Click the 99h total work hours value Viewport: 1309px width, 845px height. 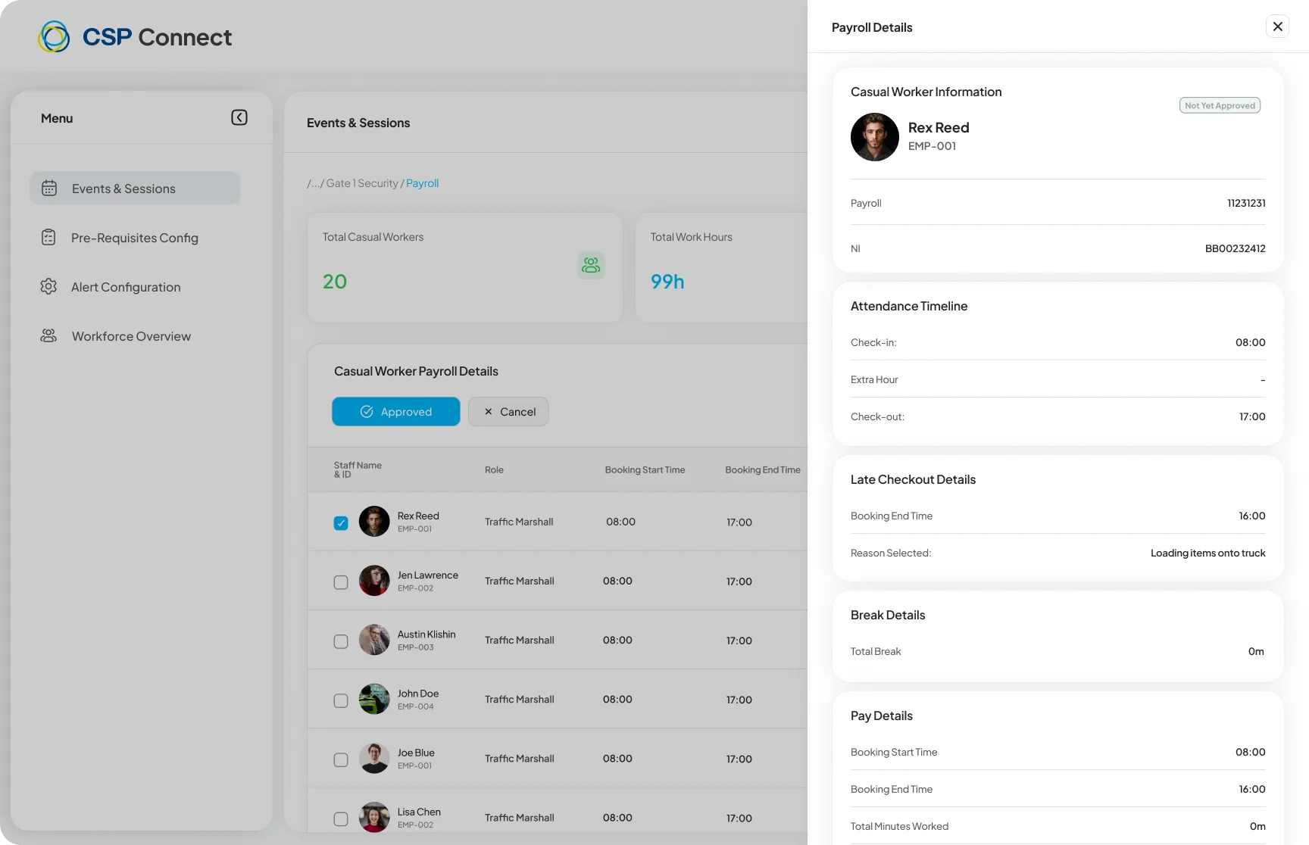(x=667, y=281)
